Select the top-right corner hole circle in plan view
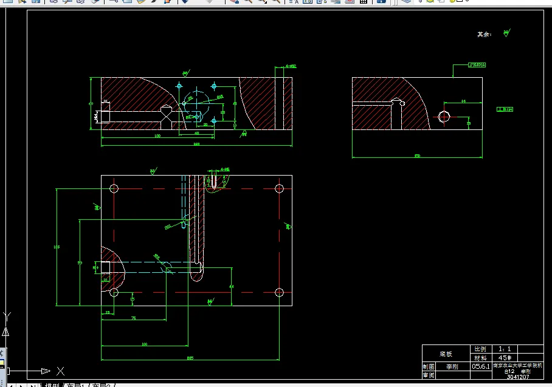Screen dimensions: 552x387 coord(279,188)
